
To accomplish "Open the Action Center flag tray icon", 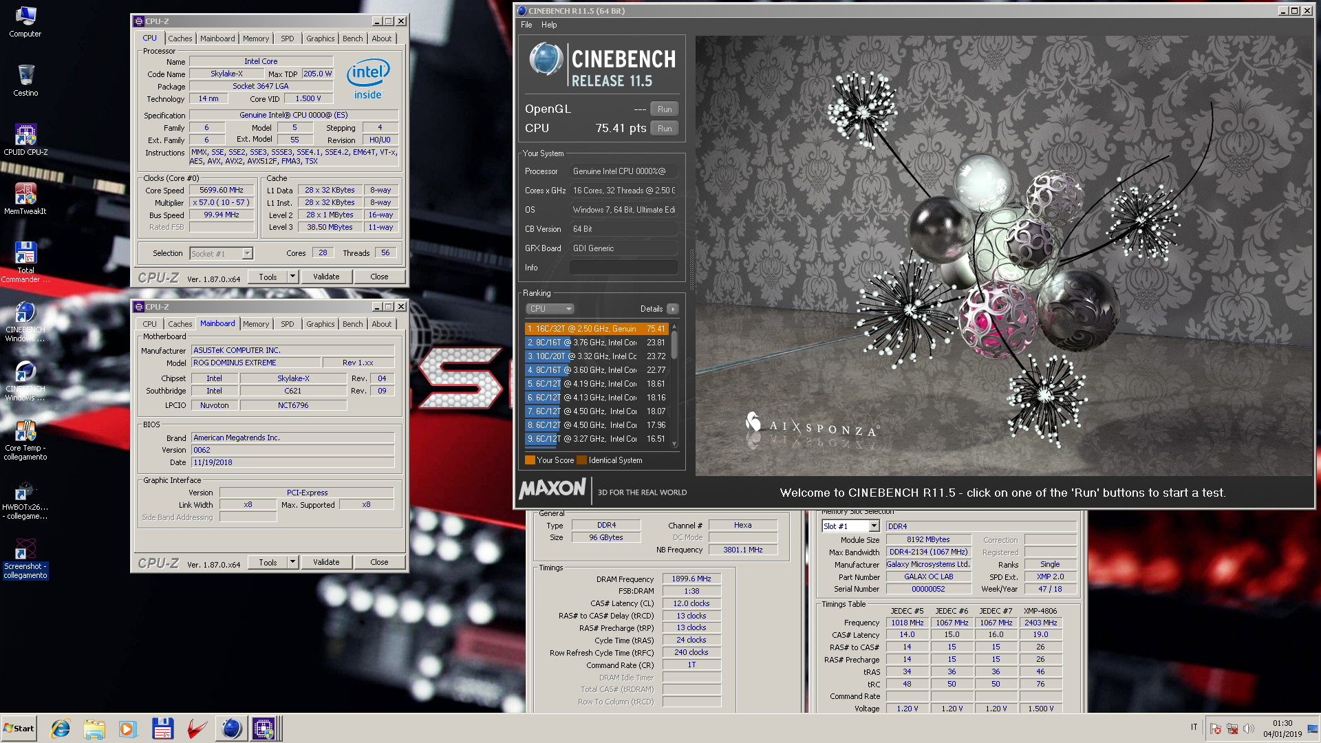I will pyautogui.click(x=1216, y=729).
